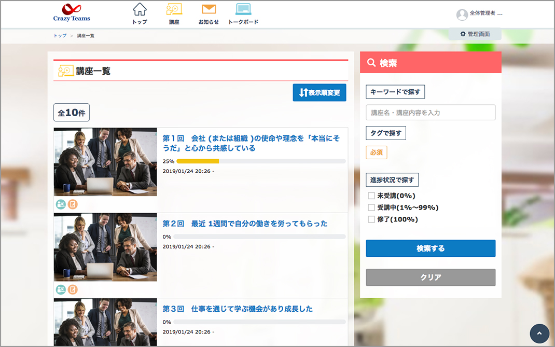Open the 第2回 course title link

tap(245, 224)
